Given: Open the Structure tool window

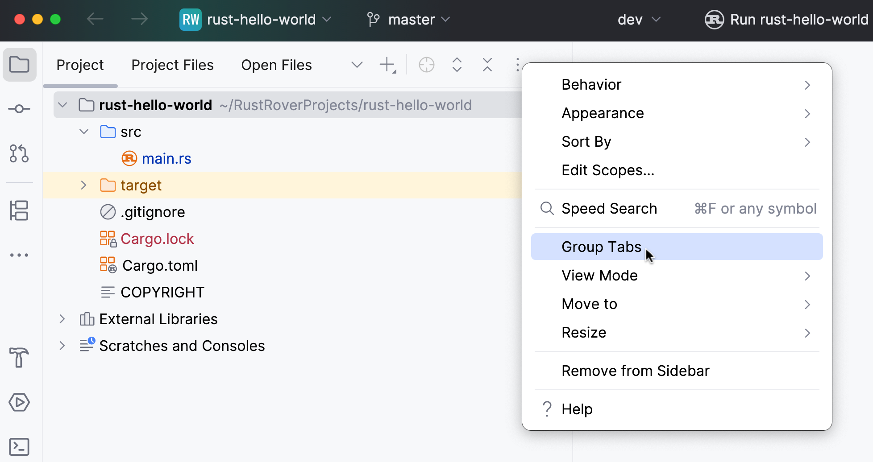Looking at the screenshot, I should (x=19, y=210).
